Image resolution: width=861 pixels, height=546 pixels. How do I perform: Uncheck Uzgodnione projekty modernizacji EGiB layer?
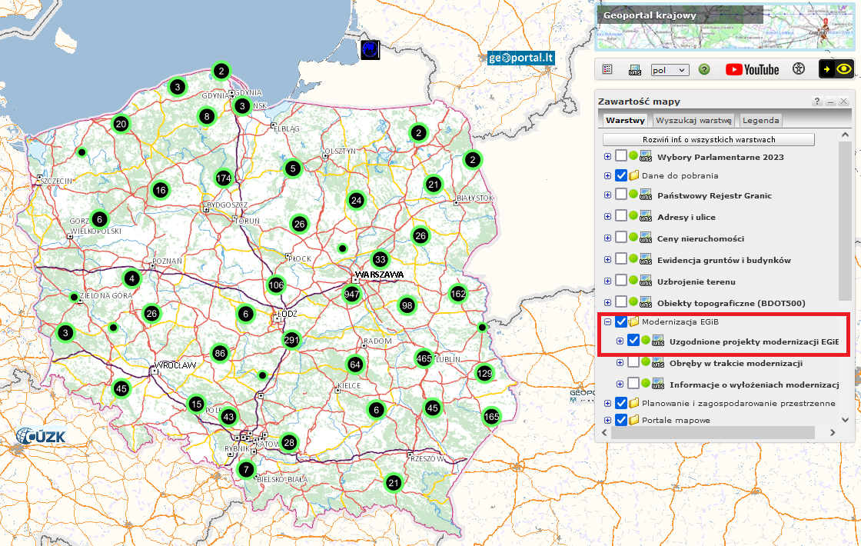tap(633, 341)
